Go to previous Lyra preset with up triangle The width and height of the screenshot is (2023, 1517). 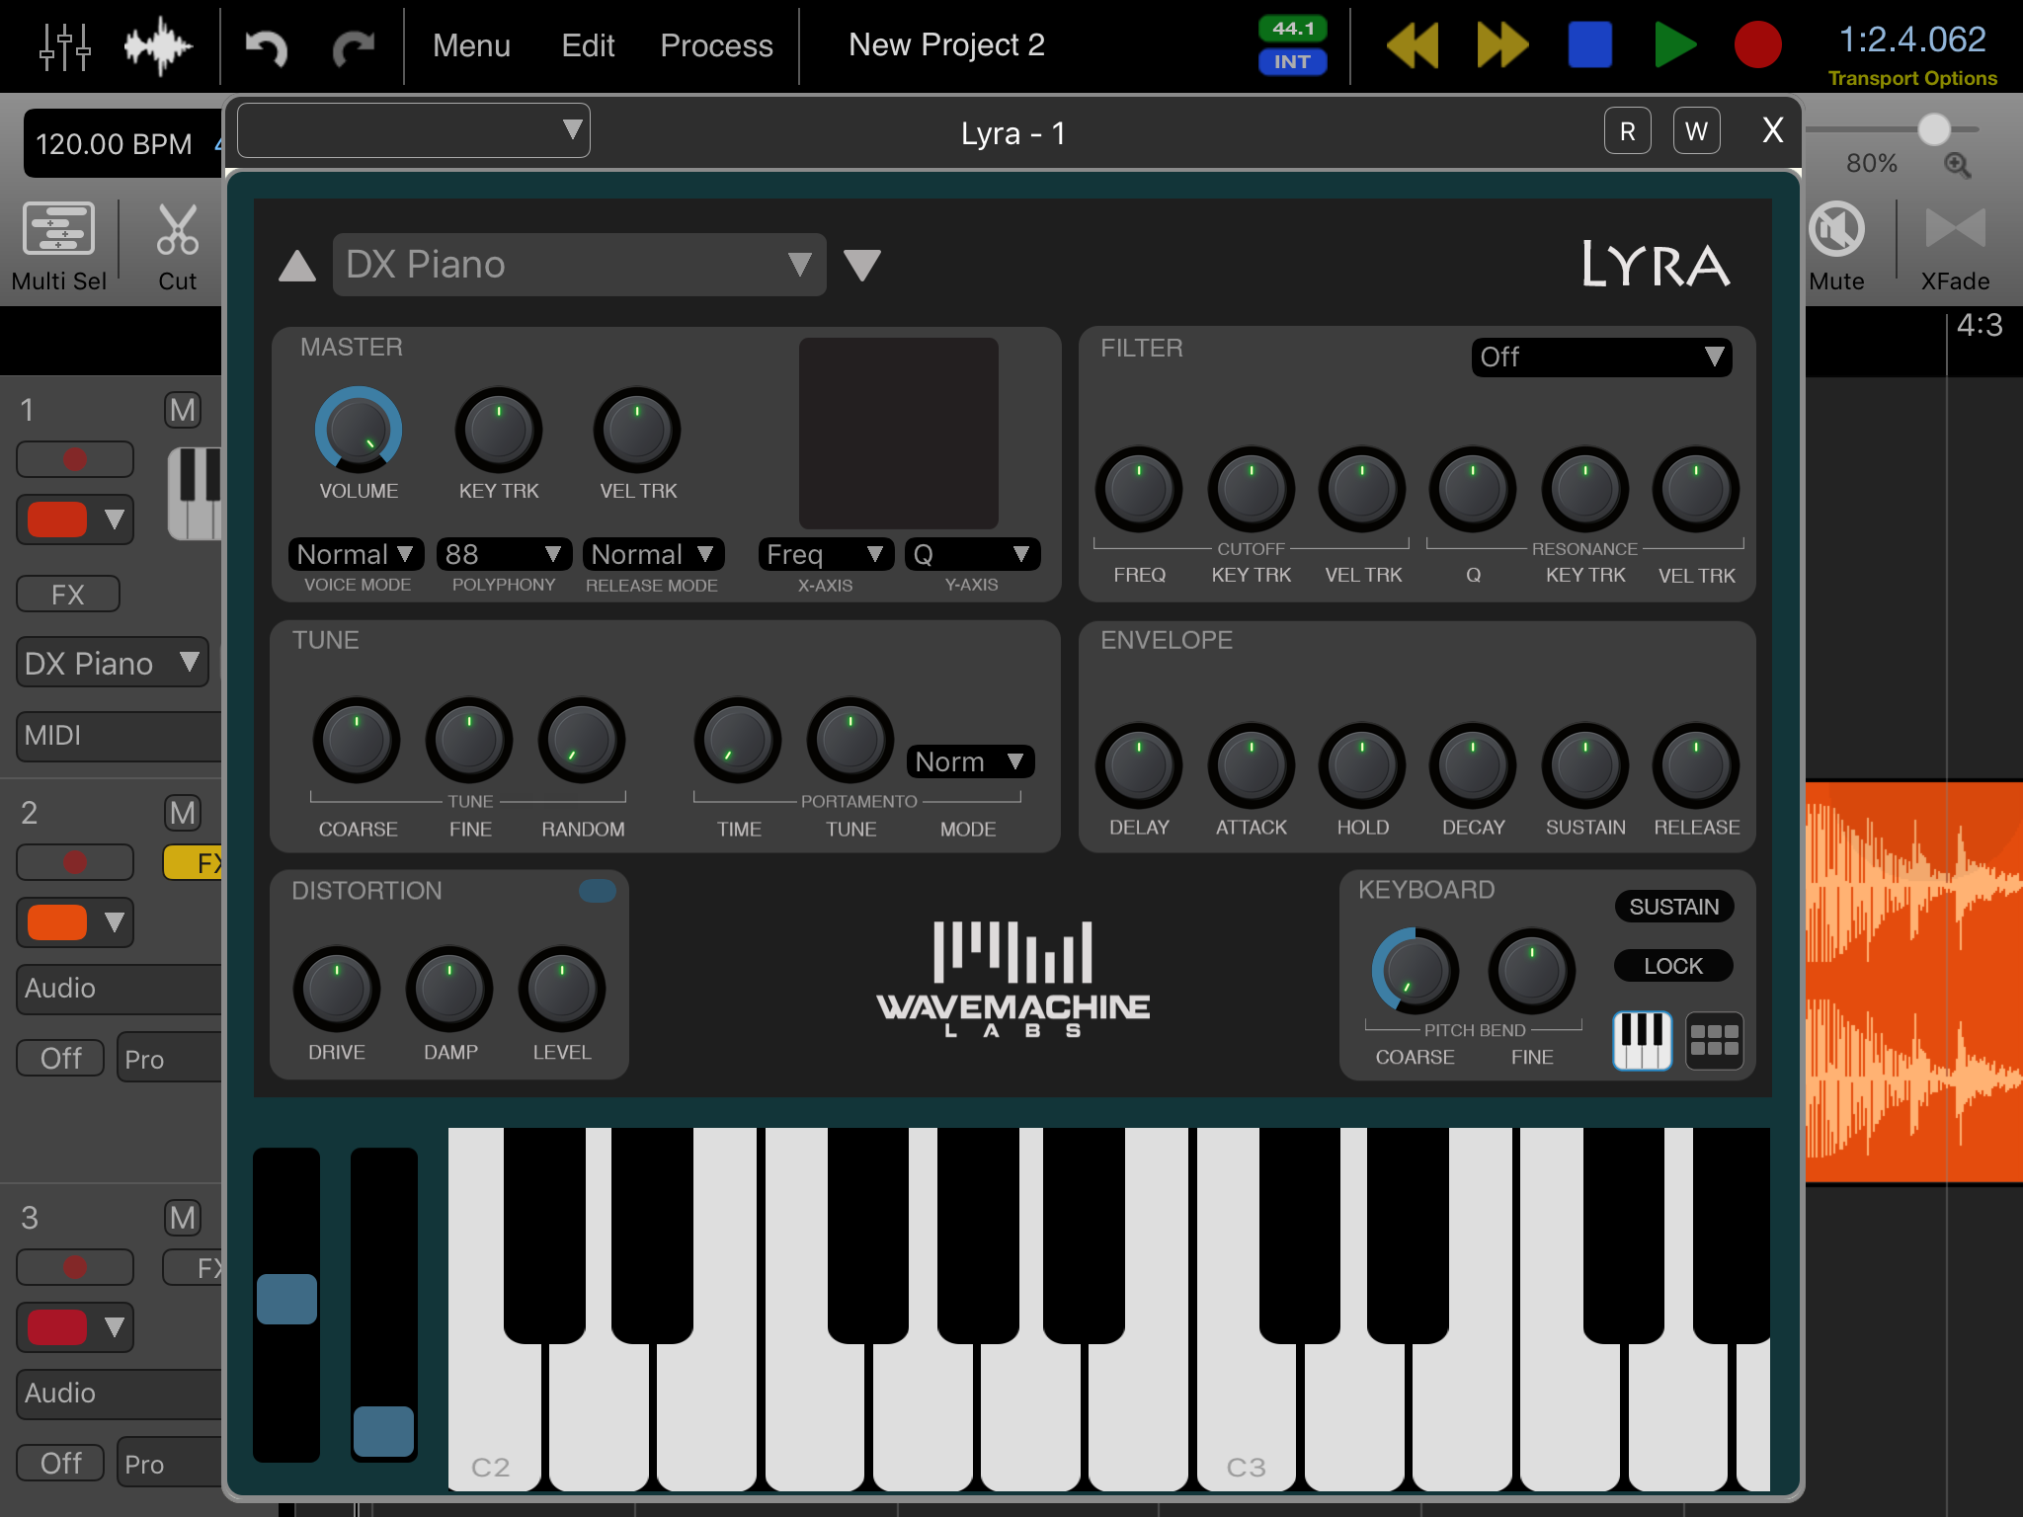(297, 266)
